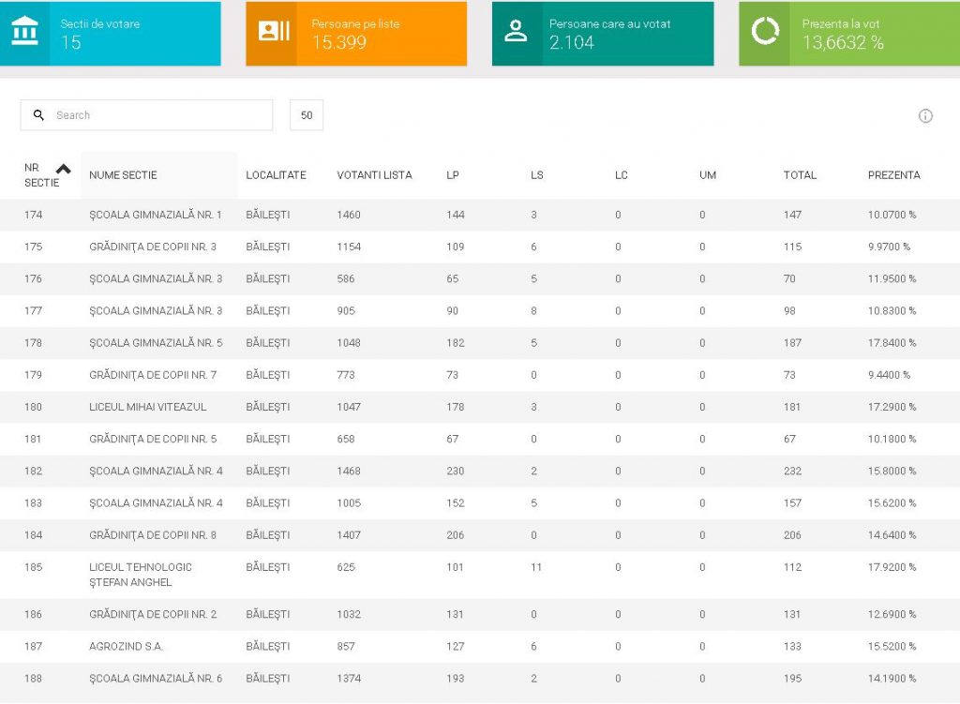Click the polling stations building icon
Image resolution: width=960 pixels, height=704 pixels.
pos(24,31)
